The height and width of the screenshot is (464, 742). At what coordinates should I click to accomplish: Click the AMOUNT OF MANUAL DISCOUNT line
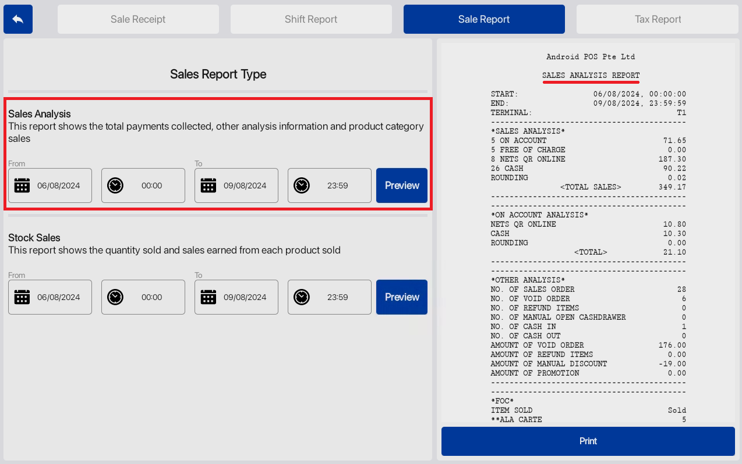(588, 364)
